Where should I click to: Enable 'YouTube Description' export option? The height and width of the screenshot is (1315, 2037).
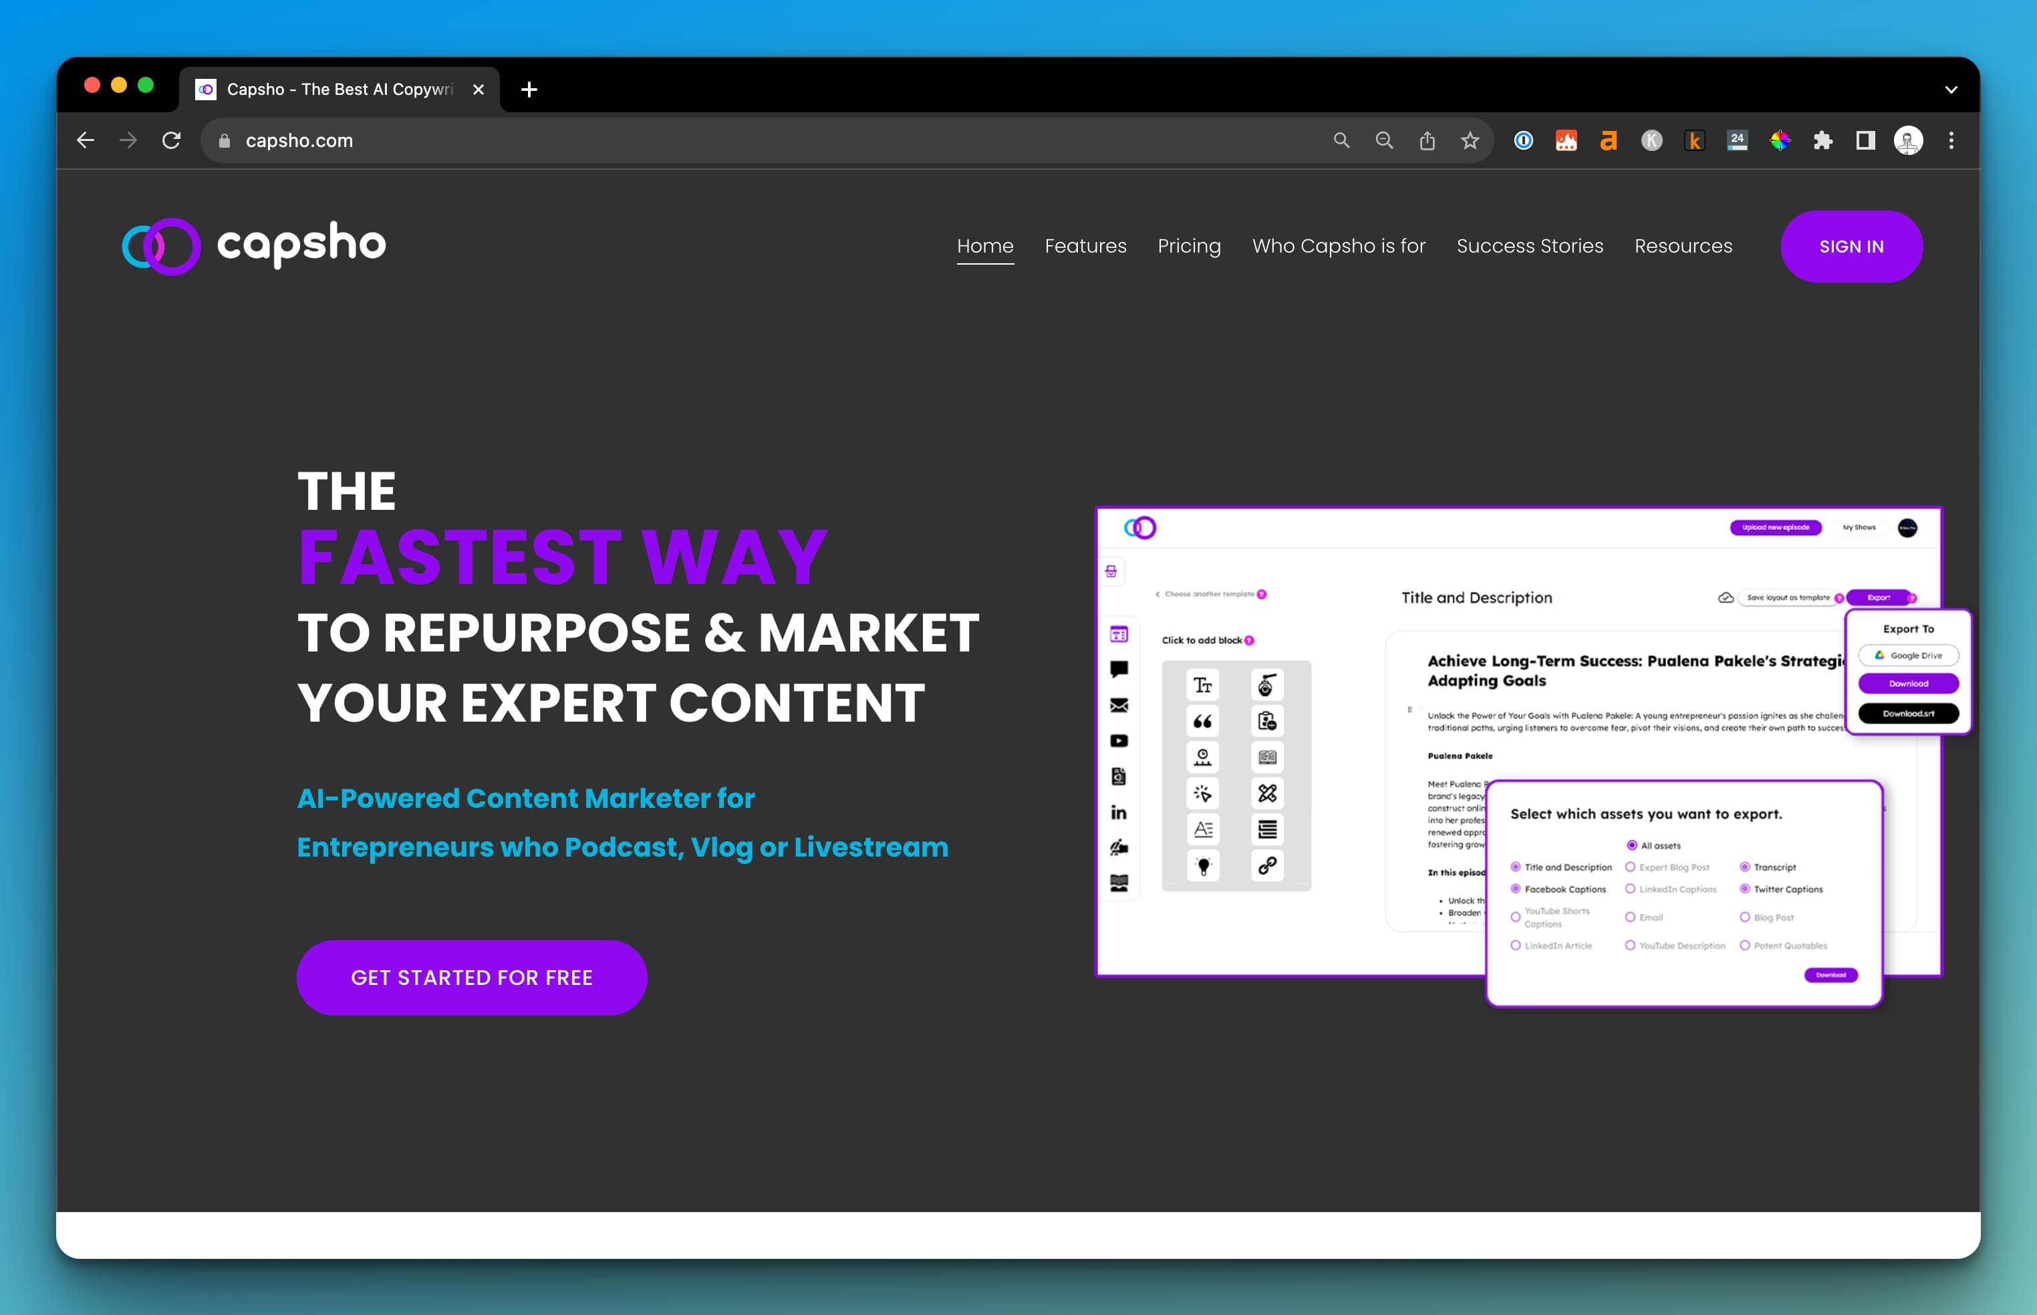[1674, 946]
